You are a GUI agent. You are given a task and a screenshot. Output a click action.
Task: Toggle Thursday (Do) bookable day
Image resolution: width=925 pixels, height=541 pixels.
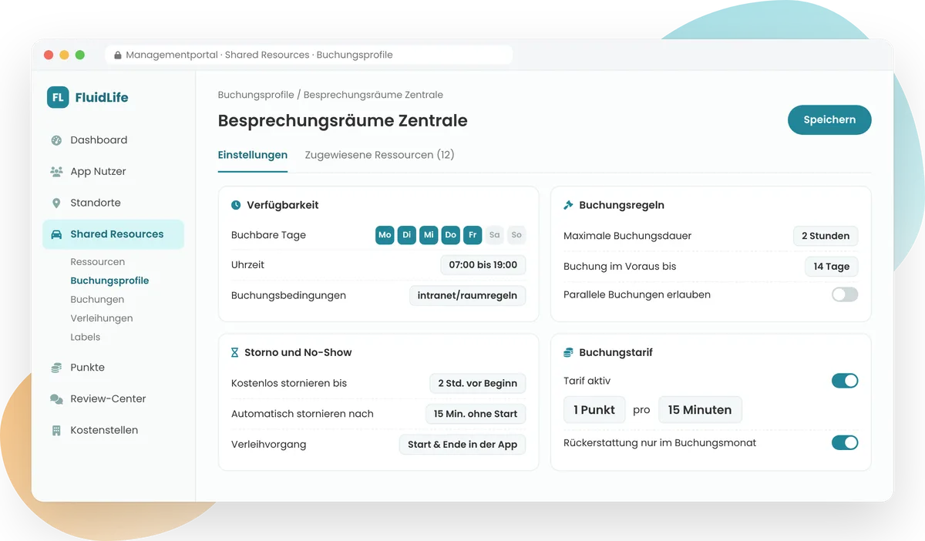451,235
